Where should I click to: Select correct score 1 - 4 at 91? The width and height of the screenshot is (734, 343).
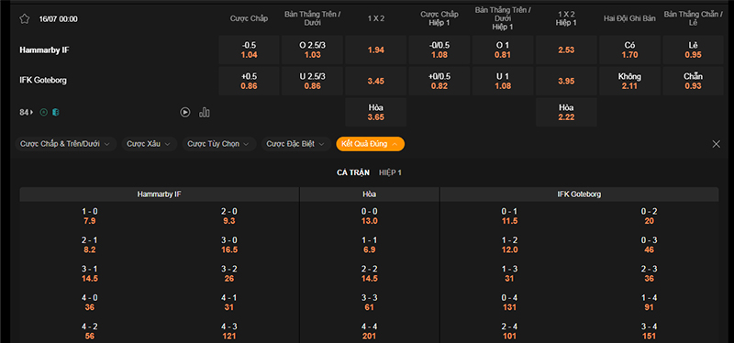point(650,303)
